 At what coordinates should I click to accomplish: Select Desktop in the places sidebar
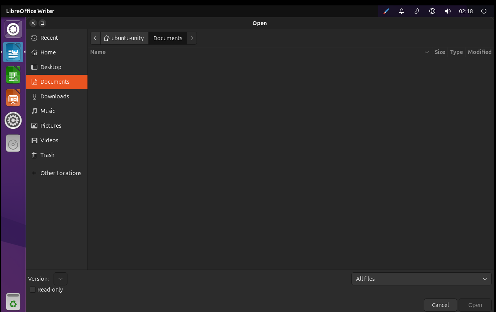57,67
